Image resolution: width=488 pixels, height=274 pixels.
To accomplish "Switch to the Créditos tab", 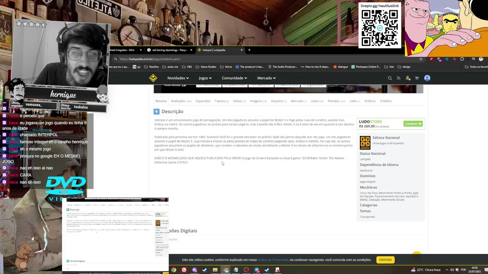I will (386, 101).
